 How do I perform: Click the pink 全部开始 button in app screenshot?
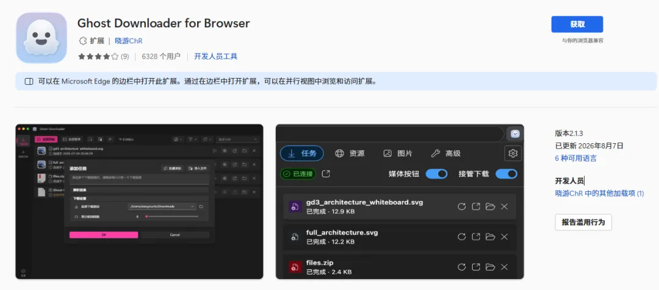click(46, 139)
